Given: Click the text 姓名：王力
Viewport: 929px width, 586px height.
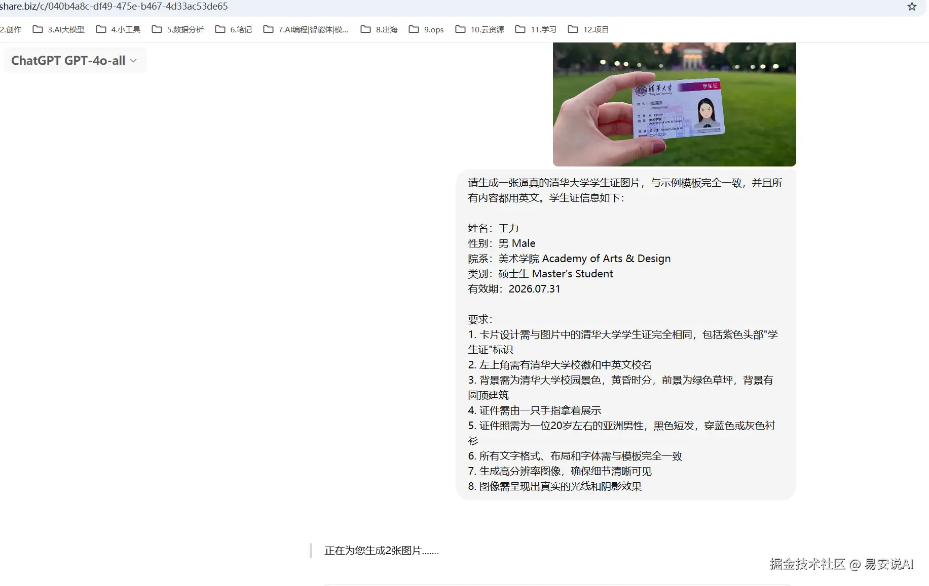Looking at the screenshot, I should [493, 228].
